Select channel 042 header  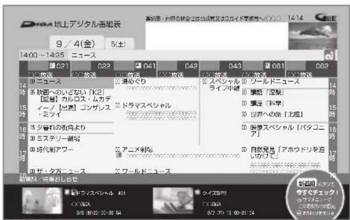pyautogui.click(x=178, y=69)
